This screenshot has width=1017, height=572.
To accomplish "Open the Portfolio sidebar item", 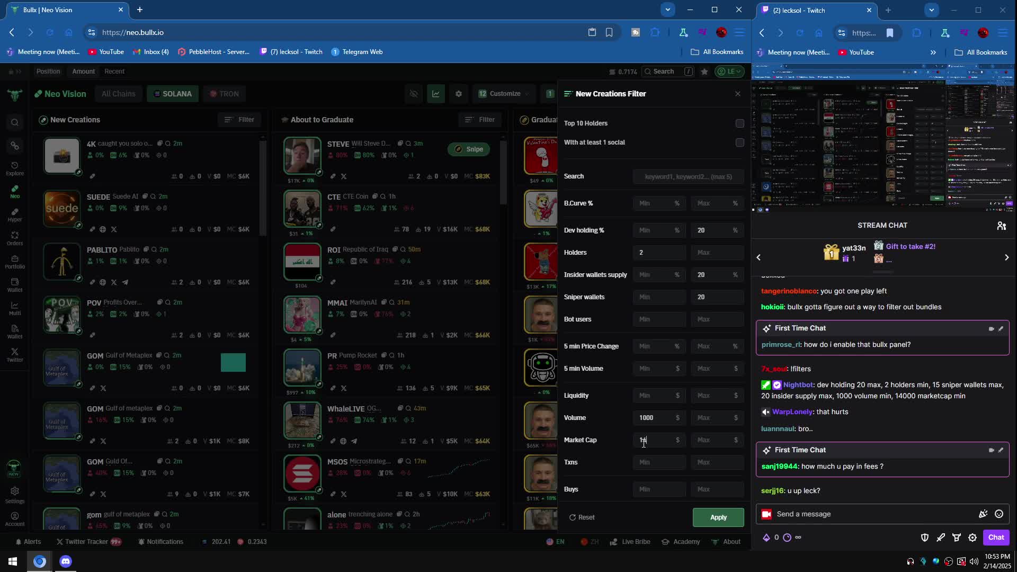I will pyautogui.click(x=15, y=262).
